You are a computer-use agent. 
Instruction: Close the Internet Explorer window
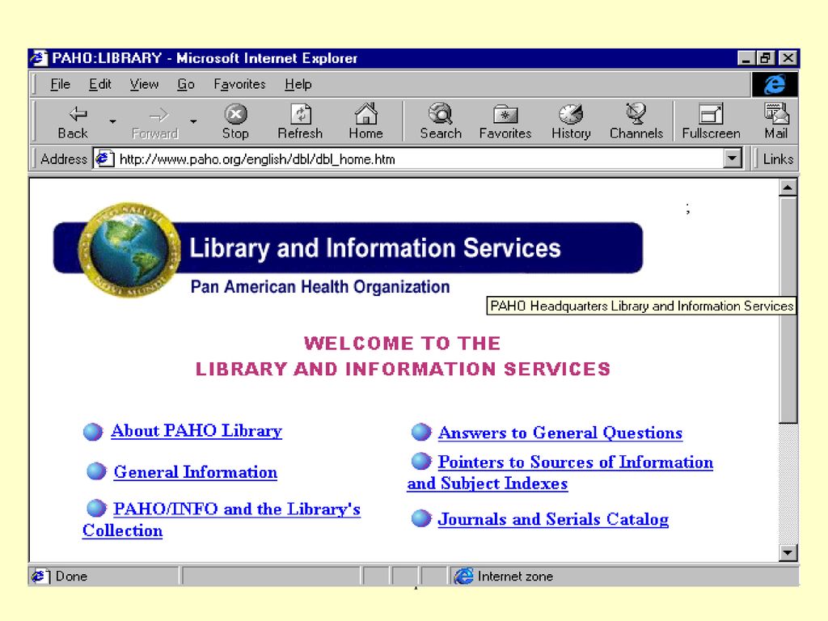tap(788, 58)
